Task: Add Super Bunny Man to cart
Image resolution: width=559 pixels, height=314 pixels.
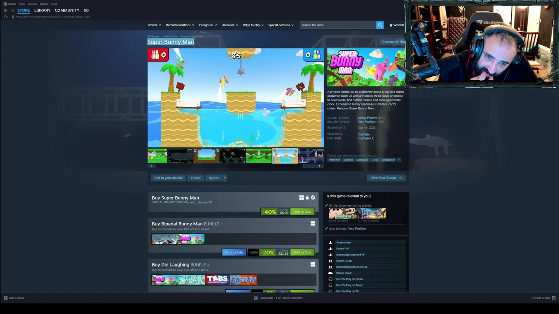Action: click(302, 212)
